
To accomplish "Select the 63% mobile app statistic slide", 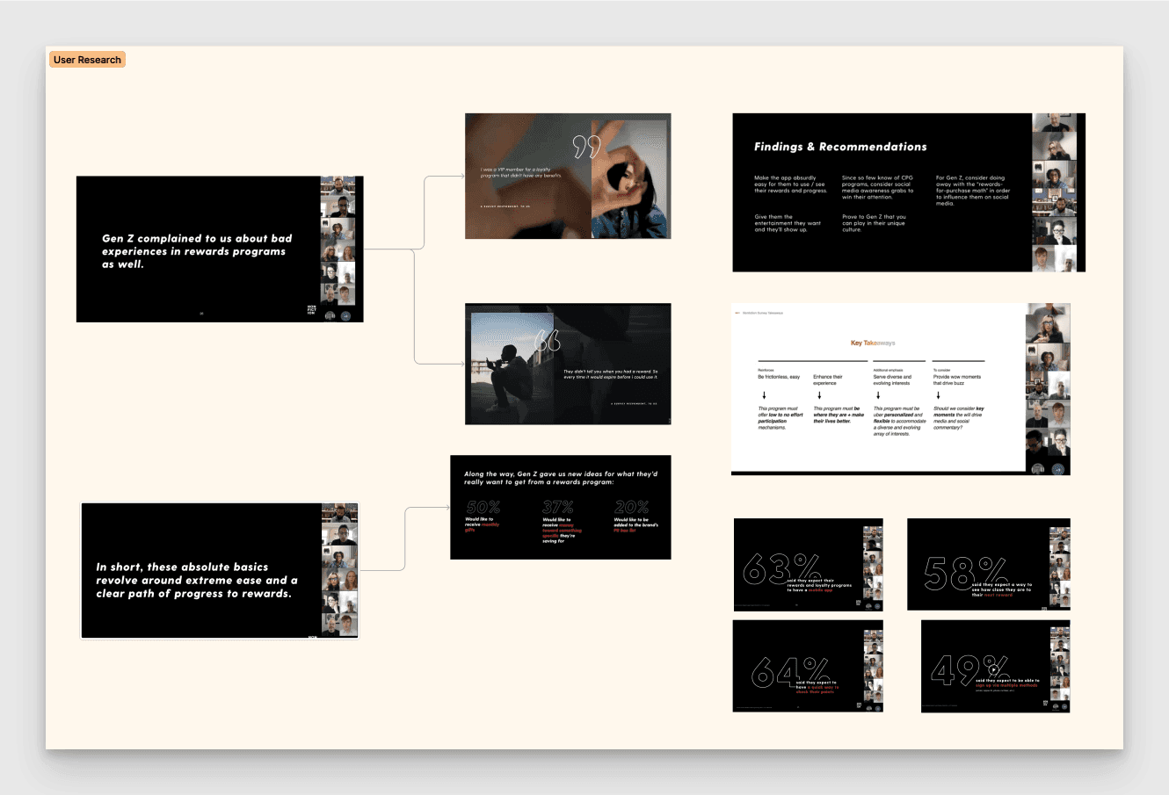I will point(809,565).
